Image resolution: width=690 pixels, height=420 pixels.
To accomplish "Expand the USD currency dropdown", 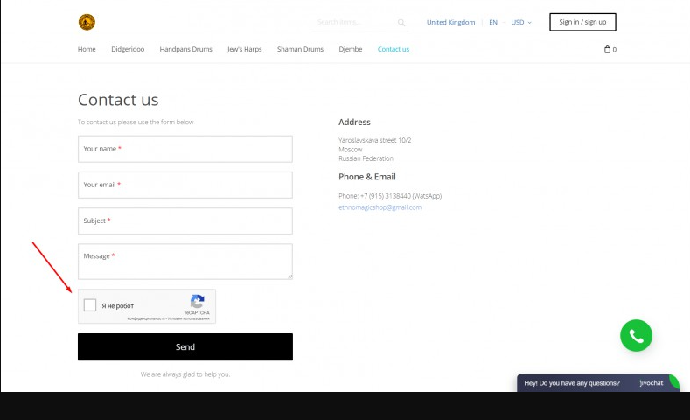I will click(x=521, y=22).
